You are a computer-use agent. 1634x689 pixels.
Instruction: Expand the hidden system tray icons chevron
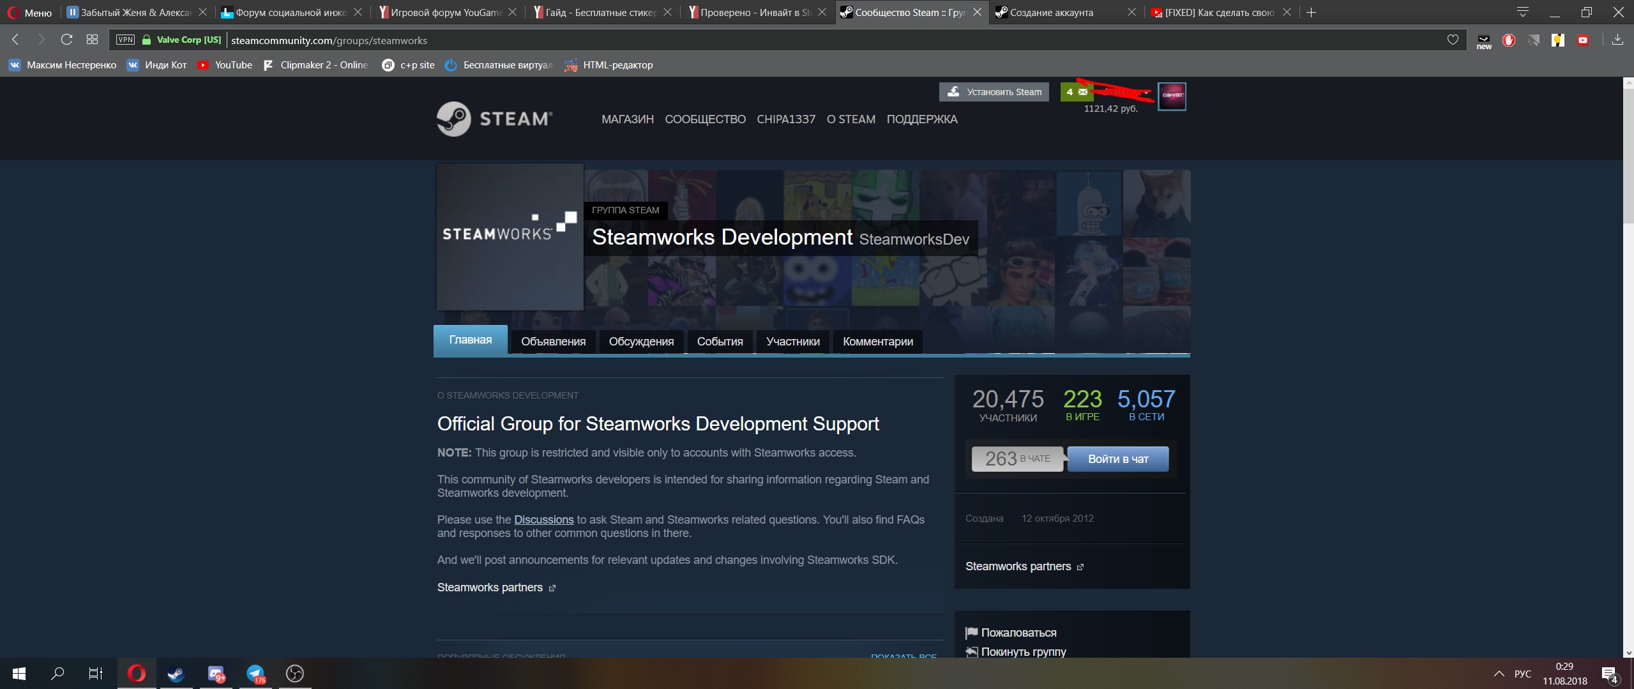(x=1499, y=674)
